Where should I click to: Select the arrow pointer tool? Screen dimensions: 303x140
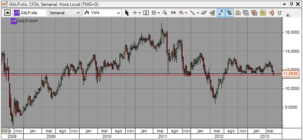pyautogui.click(x=127, y=13)
